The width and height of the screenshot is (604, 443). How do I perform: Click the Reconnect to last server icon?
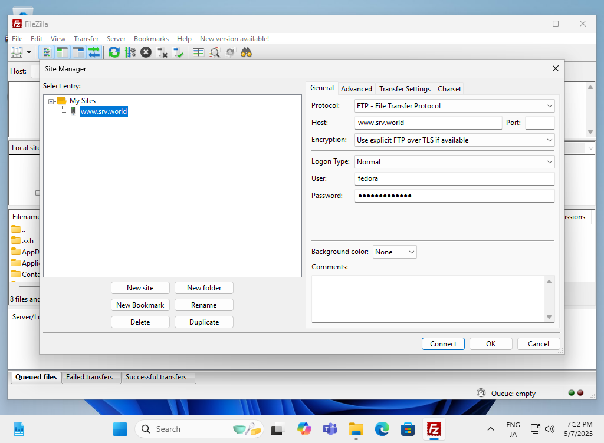[x=178, y=52]
